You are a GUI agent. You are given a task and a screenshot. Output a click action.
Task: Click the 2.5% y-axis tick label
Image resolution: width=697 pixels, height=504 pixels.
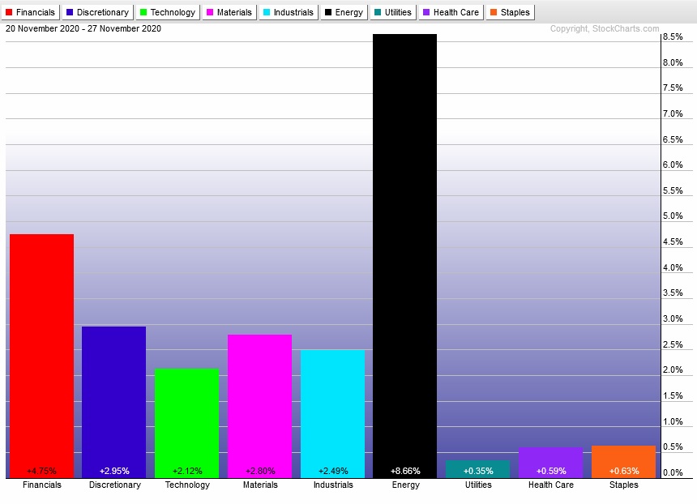(673, 345)
